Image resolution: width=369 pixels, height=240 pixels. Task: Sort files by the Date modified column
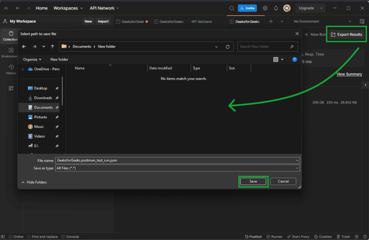pyautogui.click(x=161, y=68)
